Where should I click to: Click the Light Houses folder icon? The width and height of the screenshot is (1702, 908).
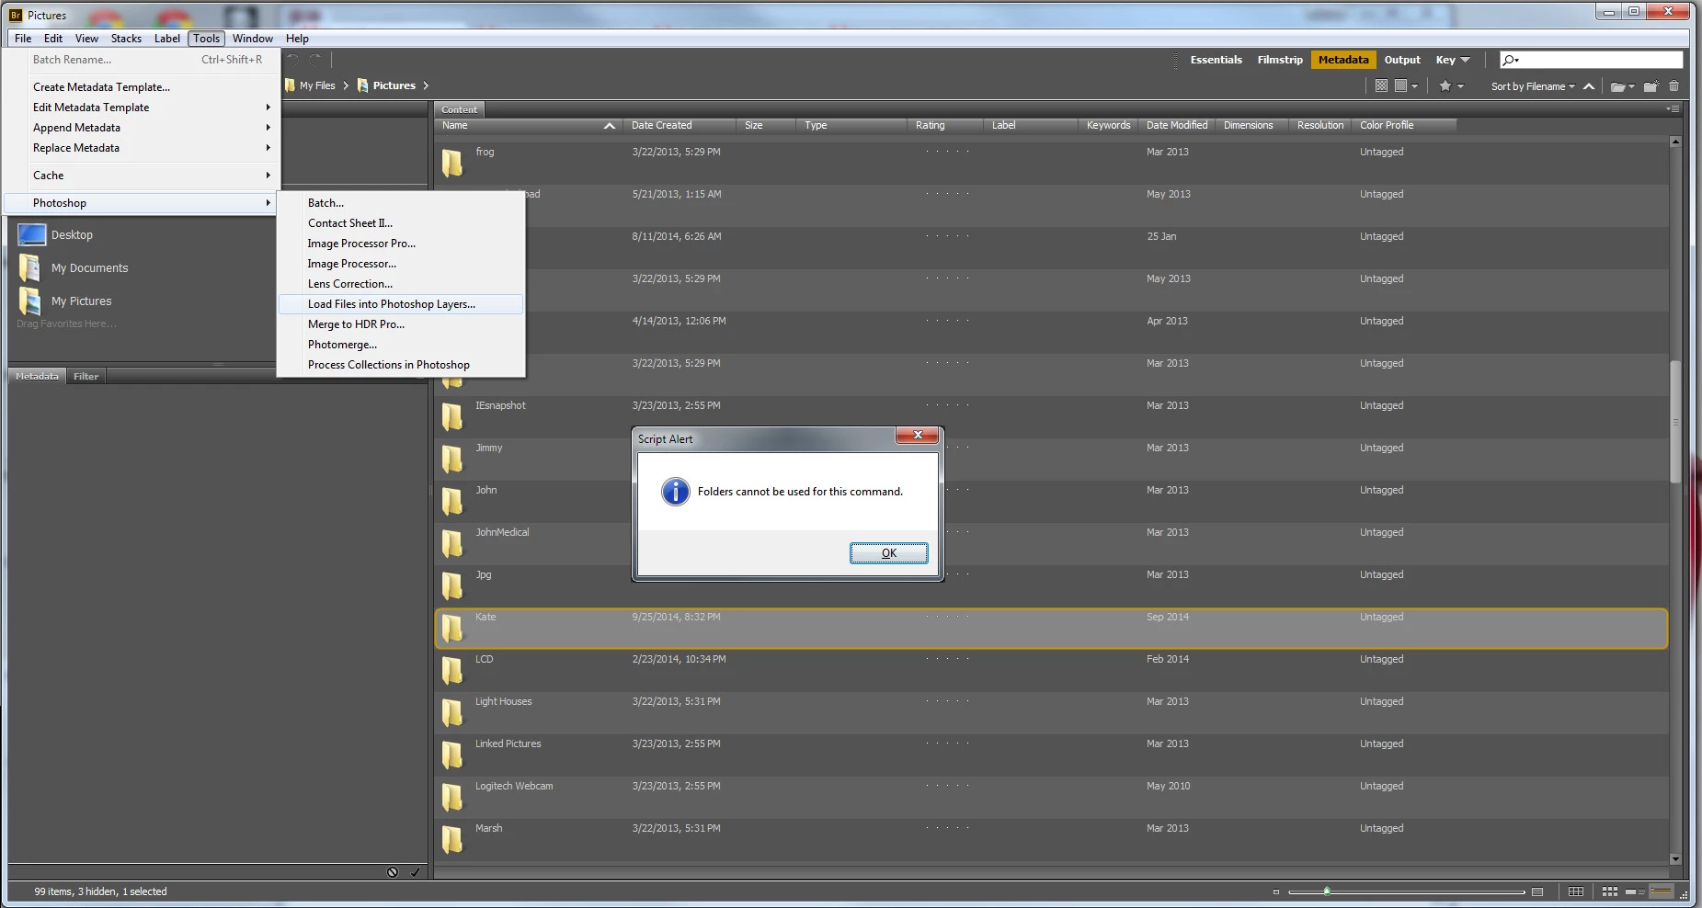[452, 712]
